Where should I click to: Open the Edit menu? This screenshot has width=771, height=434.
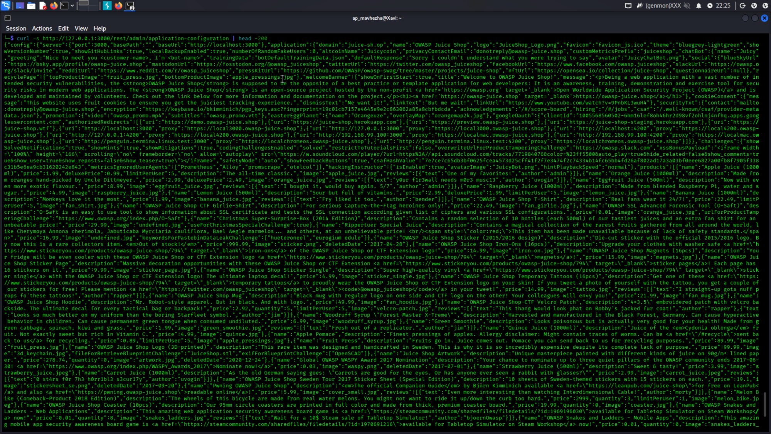[x=63, y=29]
